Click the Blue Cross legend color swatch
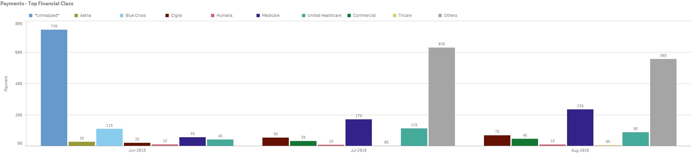The width and height of the screenshot is (692, 156). point(122,16)
